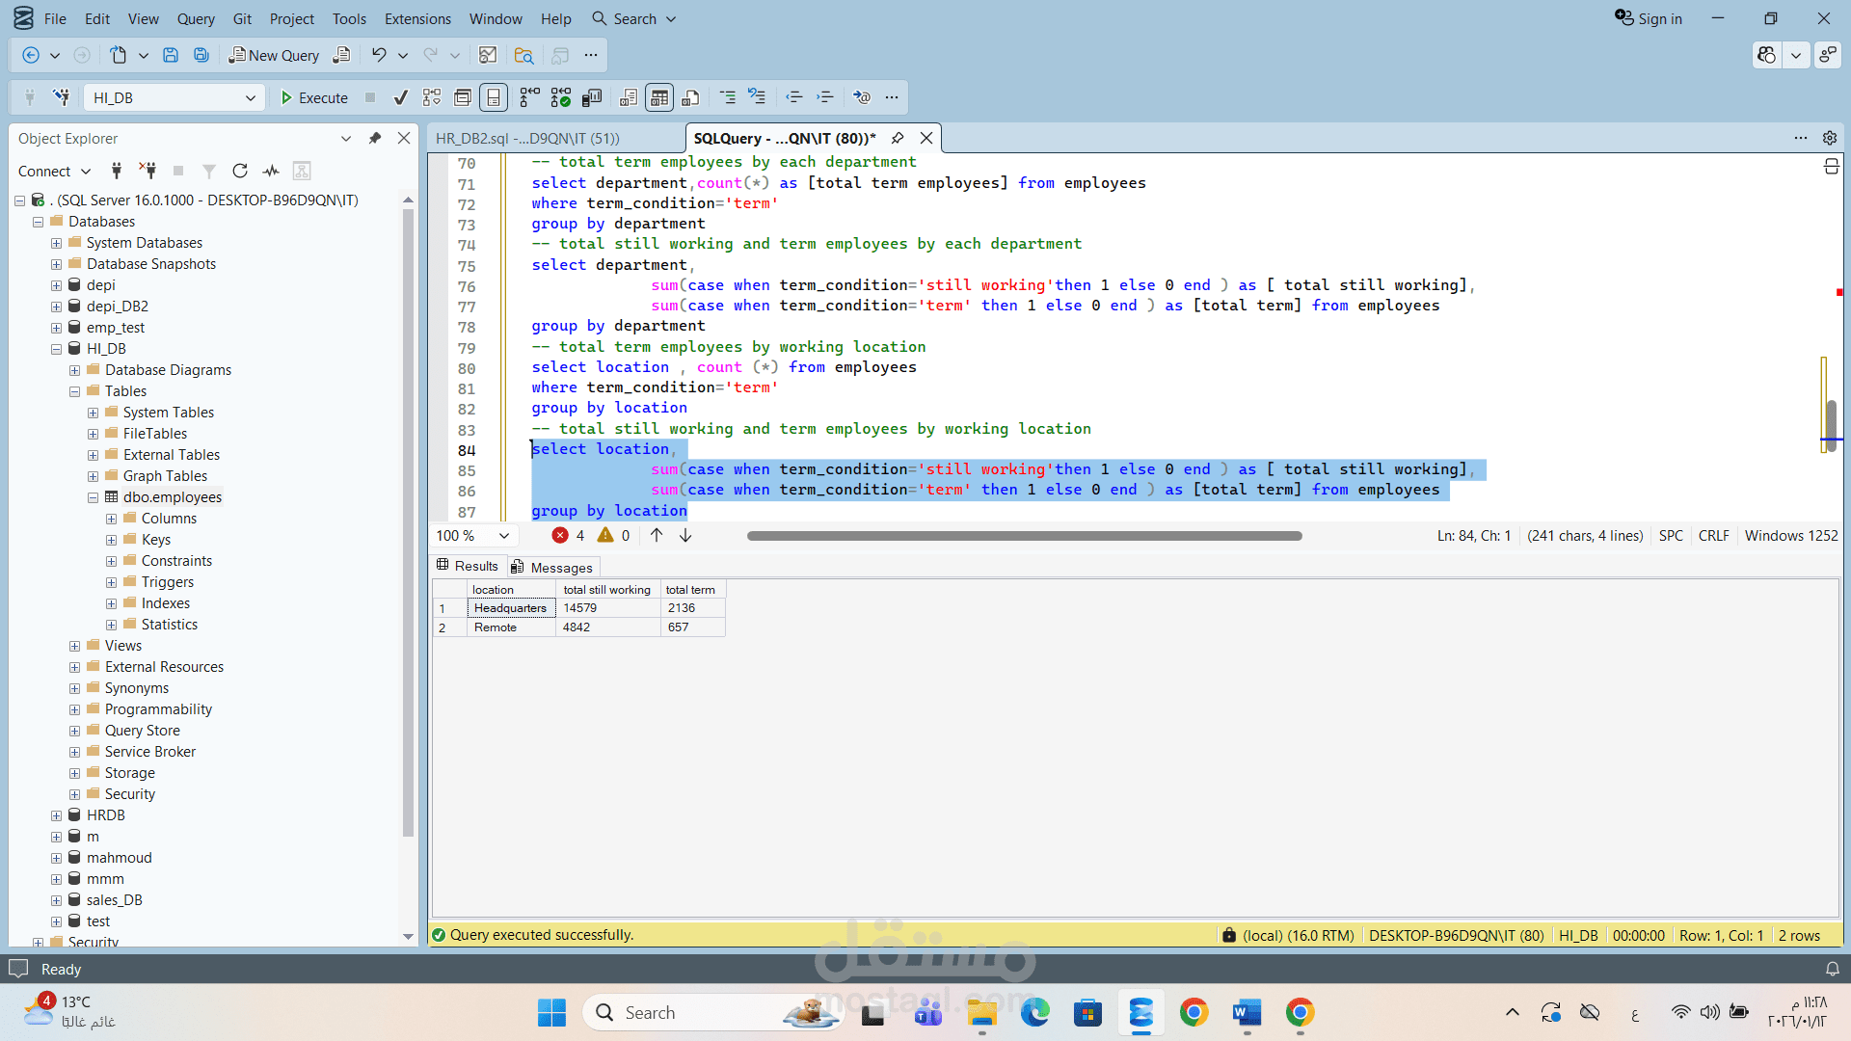The height and width of the screenshot is (1041, 1851).
Task: Open Word from the Windows taskbar
Action: click(1247, 1013)
